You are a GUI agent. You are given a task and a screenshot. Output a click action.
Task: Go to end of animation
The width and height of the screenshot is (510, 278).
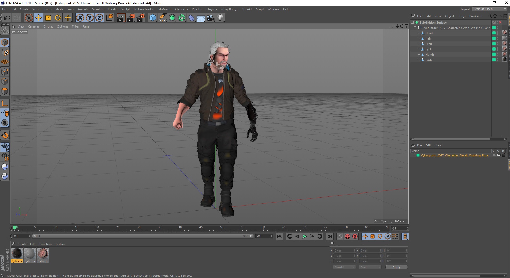330,236
